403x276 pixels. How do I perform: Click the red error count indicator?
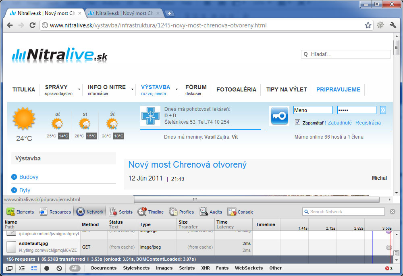[x=388, y=268]
